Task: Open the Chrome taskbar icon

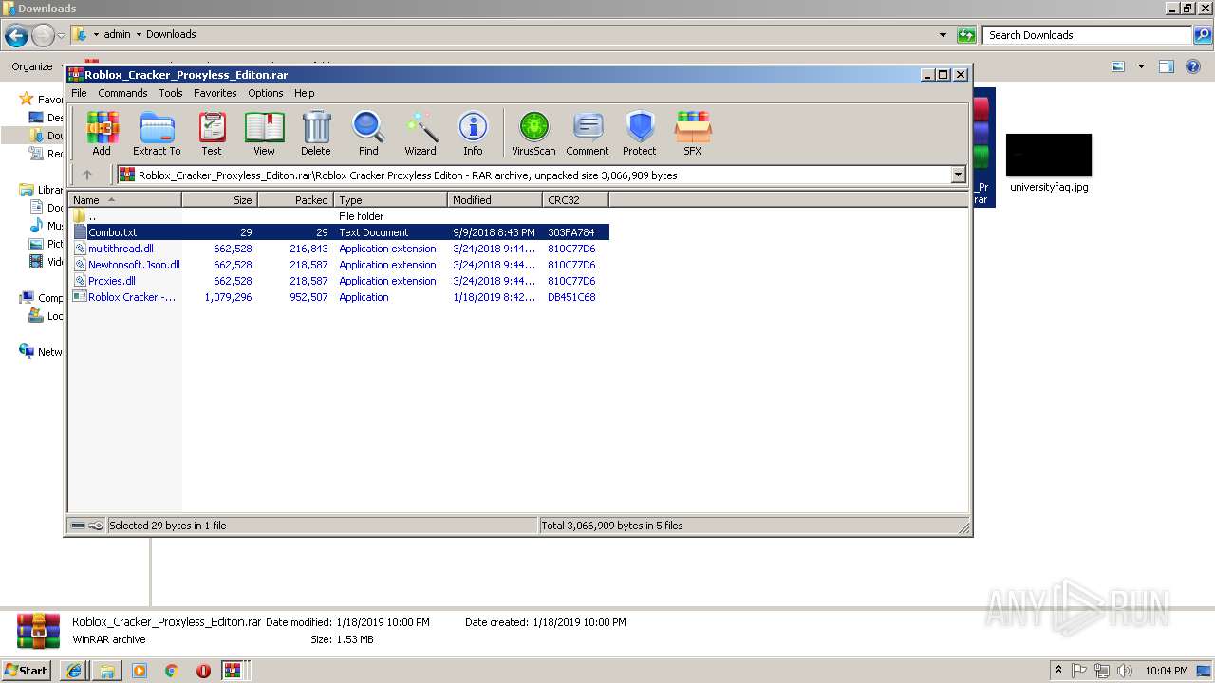Action: coord(171,671)
